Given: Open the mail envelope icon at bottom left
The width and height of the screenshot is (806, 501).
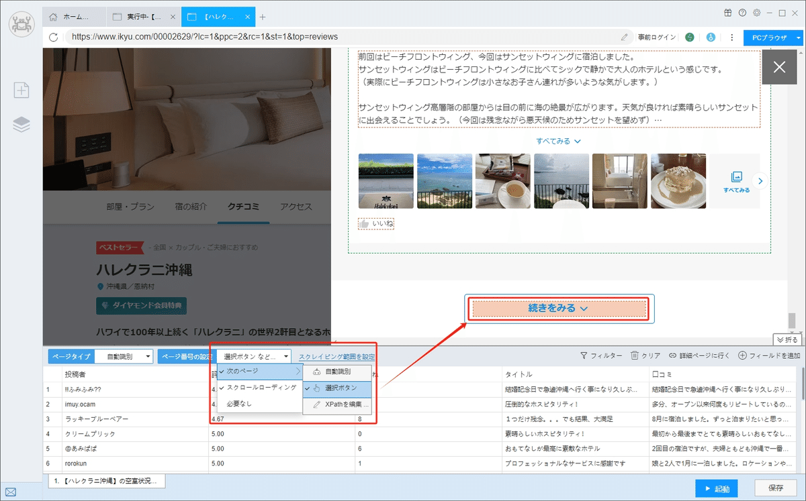Looking at the screenshot, I should [x=11, y=493].
